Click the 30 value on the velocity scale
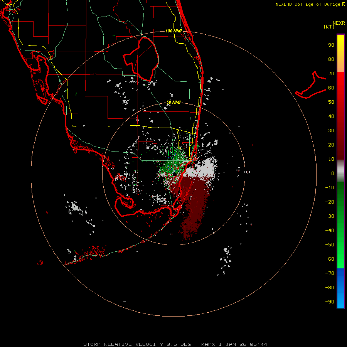The width and height of the screenshot is (347, 347). (x=331, y=131)
